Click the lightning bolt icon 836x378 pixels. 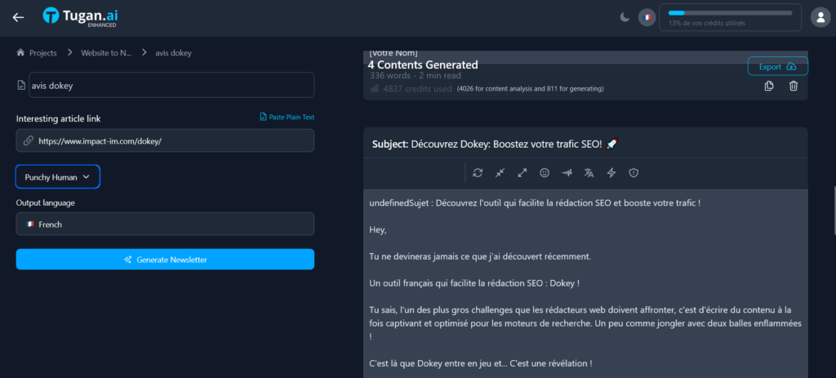611,173
